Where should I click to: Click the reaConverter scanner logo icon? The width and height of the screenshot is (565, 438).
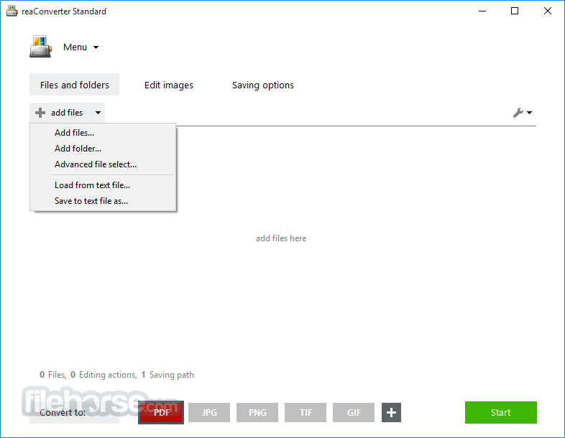(x=41, y=47)
